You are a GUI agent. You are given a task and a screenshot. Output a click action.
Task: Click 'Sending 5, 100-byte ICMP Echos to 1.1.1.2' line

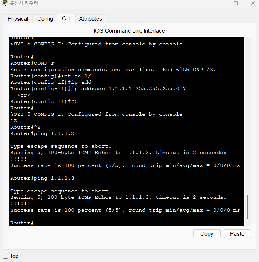click(118, 153)
